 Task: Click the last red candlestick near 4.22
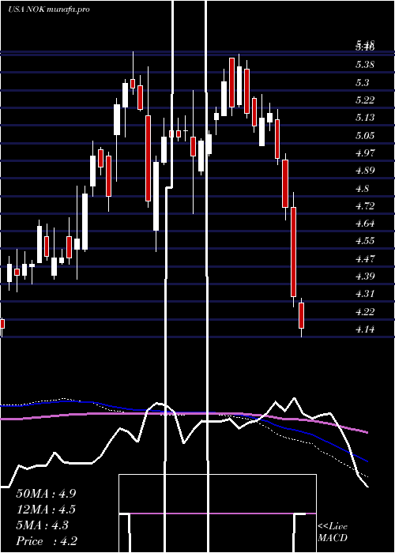coord(301,315)
